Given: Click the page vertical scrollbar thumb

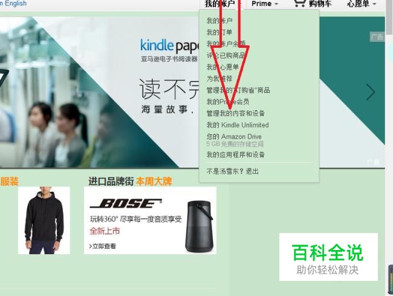Looking at the screenshot, I should tap(389, 18).
